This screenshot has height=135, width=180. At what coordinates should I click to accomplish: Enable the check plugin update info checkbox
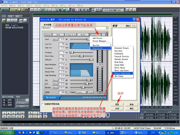point(42,104)
